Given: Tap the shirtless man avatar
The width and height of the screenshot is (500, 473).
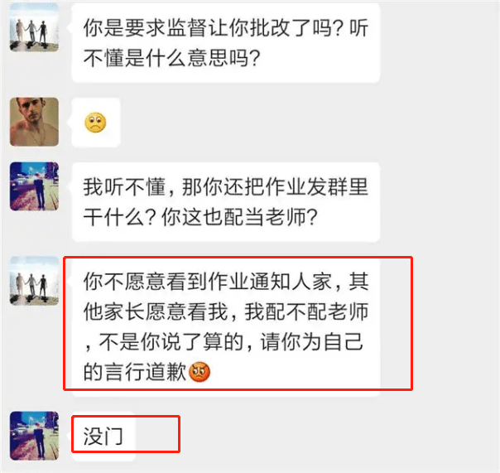Looking at the screenshot, I should point(34,122).
